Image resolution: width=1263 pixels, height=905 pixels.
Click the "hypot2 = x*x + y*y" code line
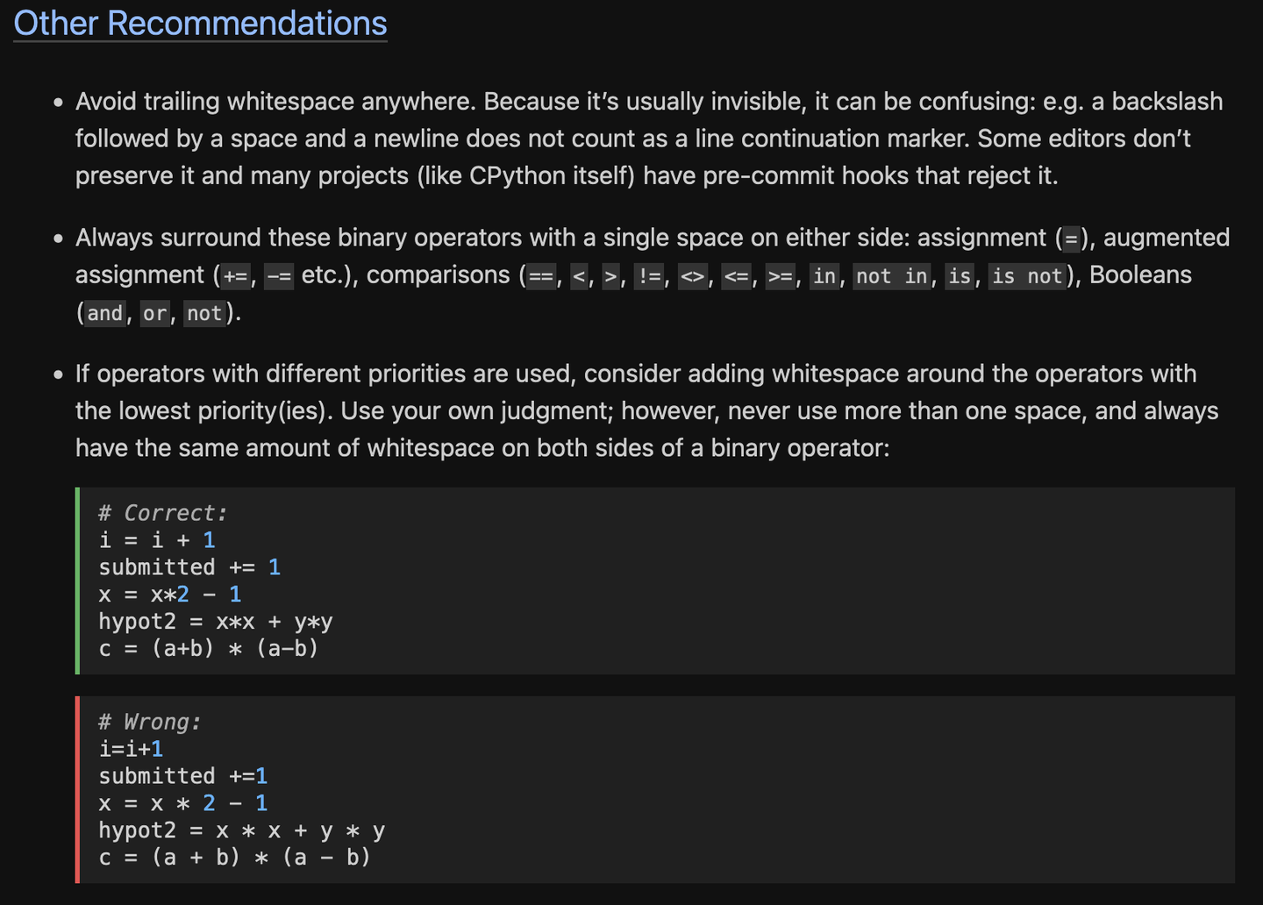215,622
